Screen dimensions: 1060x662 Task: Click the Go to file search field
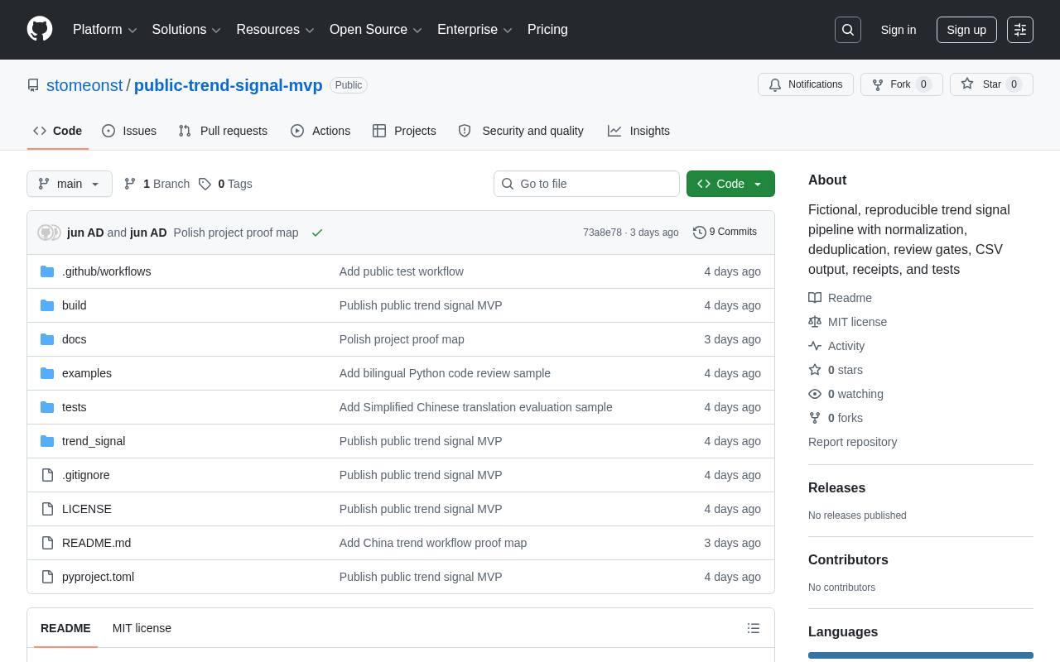click(586, 184)
